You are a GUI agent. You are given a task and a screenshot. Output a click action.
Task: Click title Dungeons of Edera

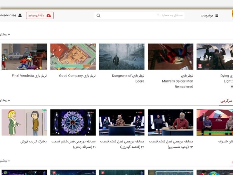128,79
